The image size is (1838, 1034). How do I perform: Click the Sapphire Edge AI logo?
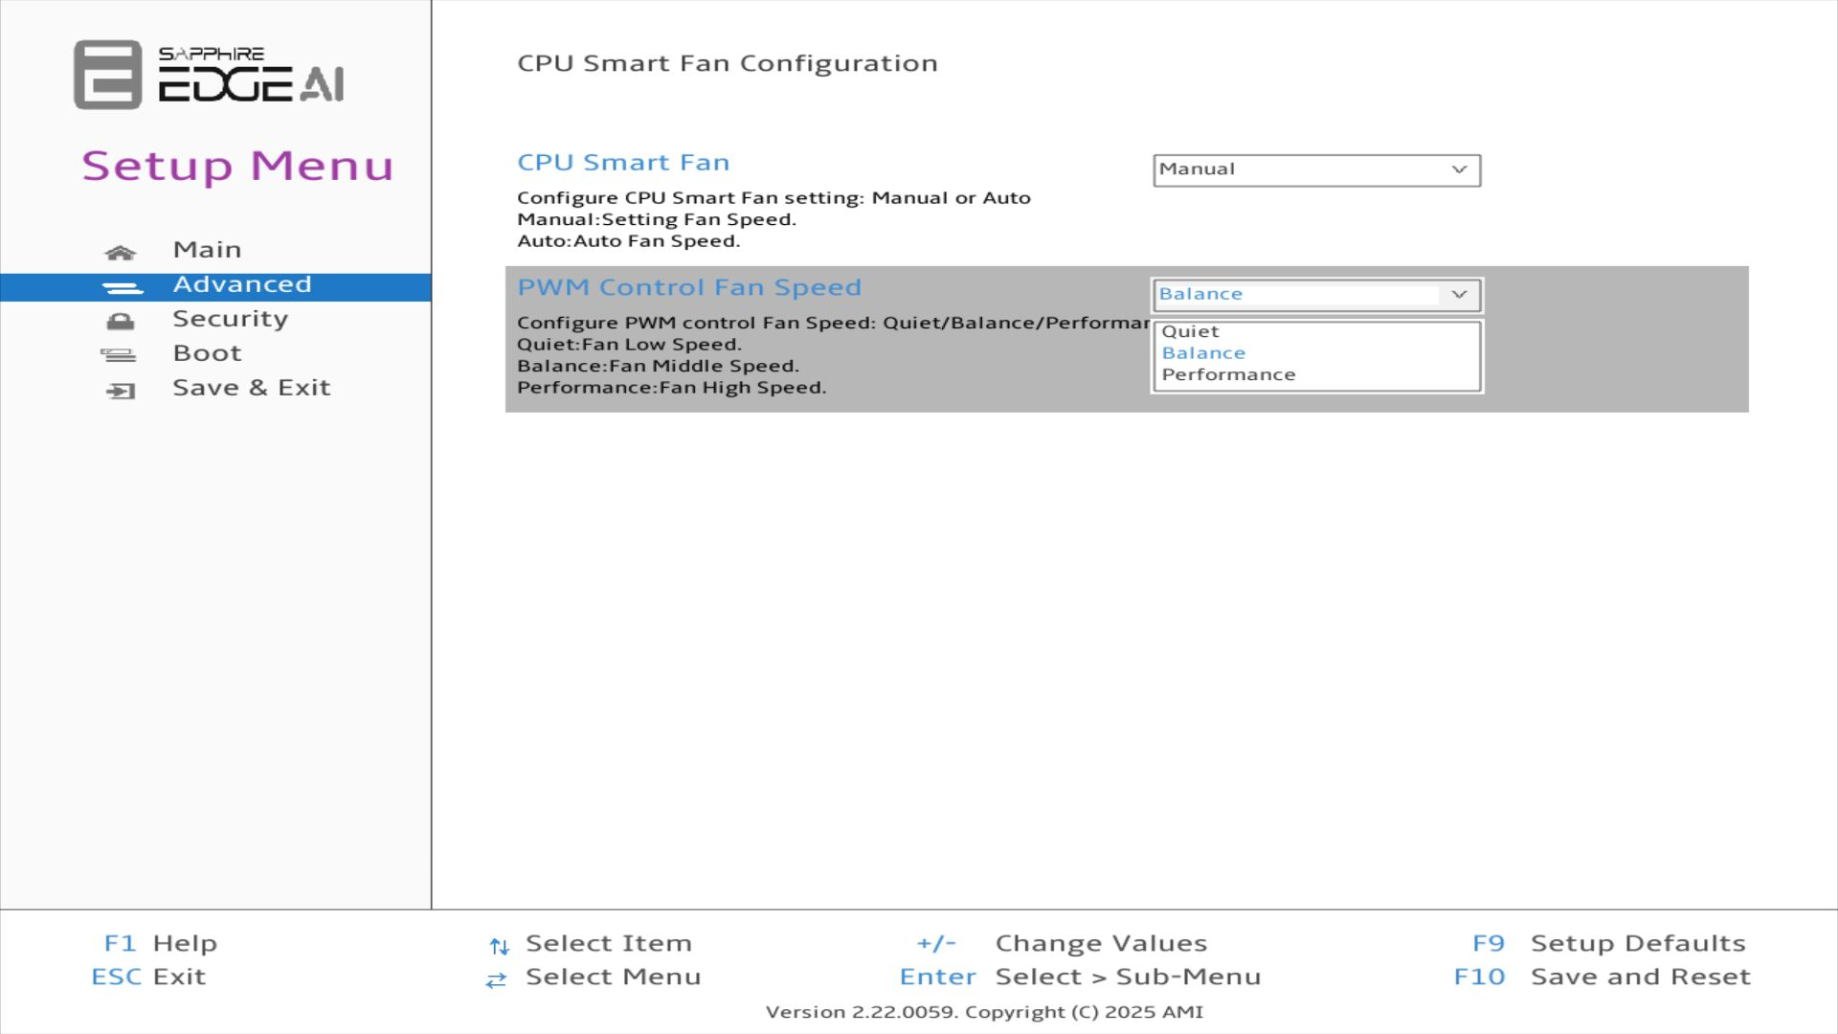click(209, 75)
